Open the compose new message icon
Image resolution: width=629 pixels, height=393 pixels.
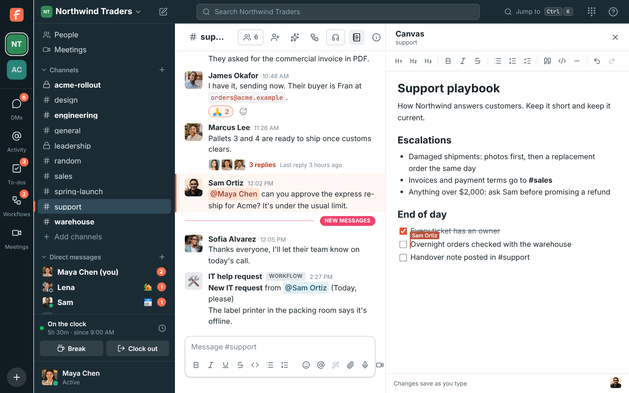point(163,12)
